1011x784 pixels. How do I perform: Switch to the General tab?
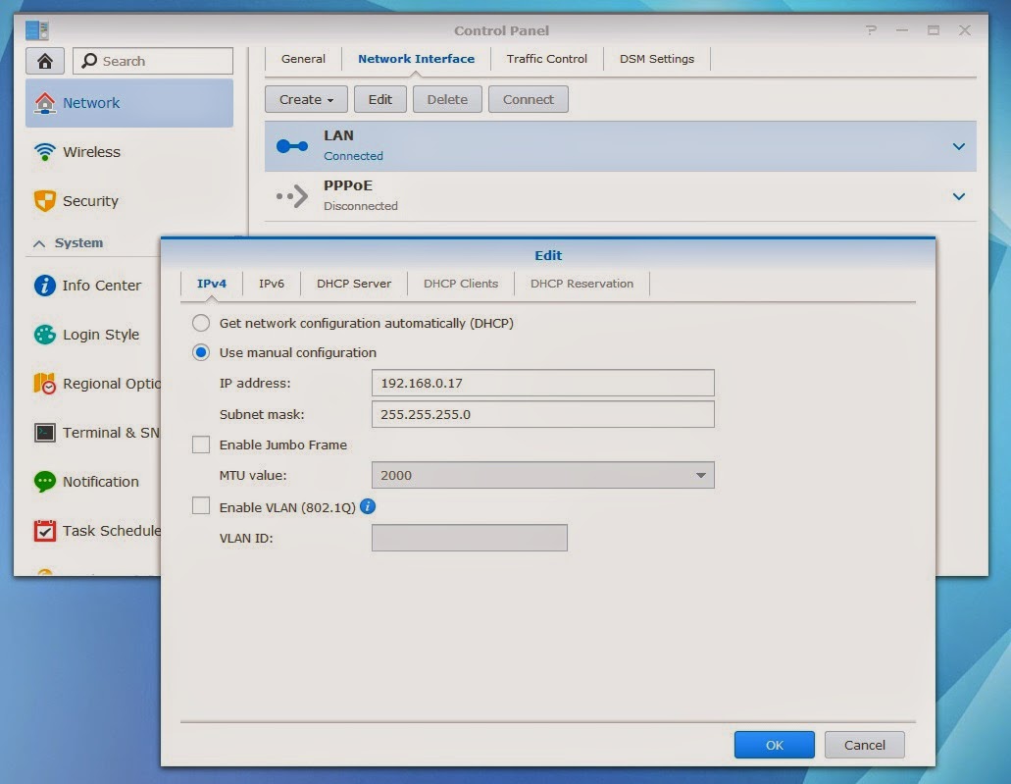click(303, 59)
